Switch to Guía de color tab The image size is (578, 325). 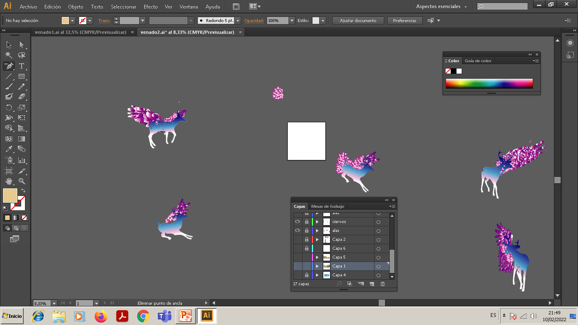tap(478, 61)
